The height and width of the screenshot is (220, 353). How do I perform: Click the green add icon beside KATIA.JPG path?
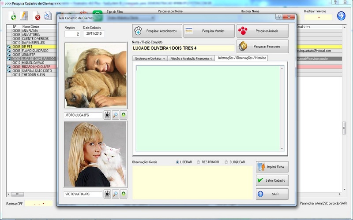(x=124, y=194)
